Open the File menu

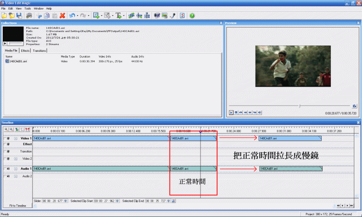click(3, 9)
